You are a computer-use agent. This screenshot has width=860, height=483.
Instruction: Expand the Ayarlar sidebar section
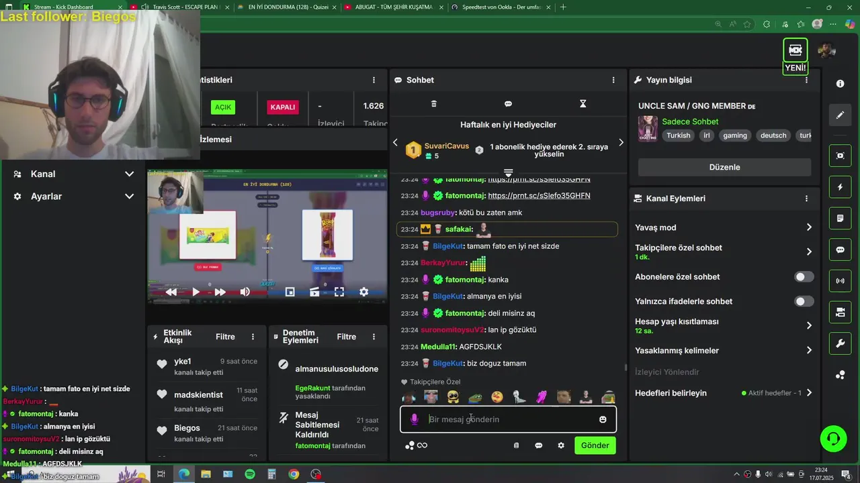pos(74,197)
